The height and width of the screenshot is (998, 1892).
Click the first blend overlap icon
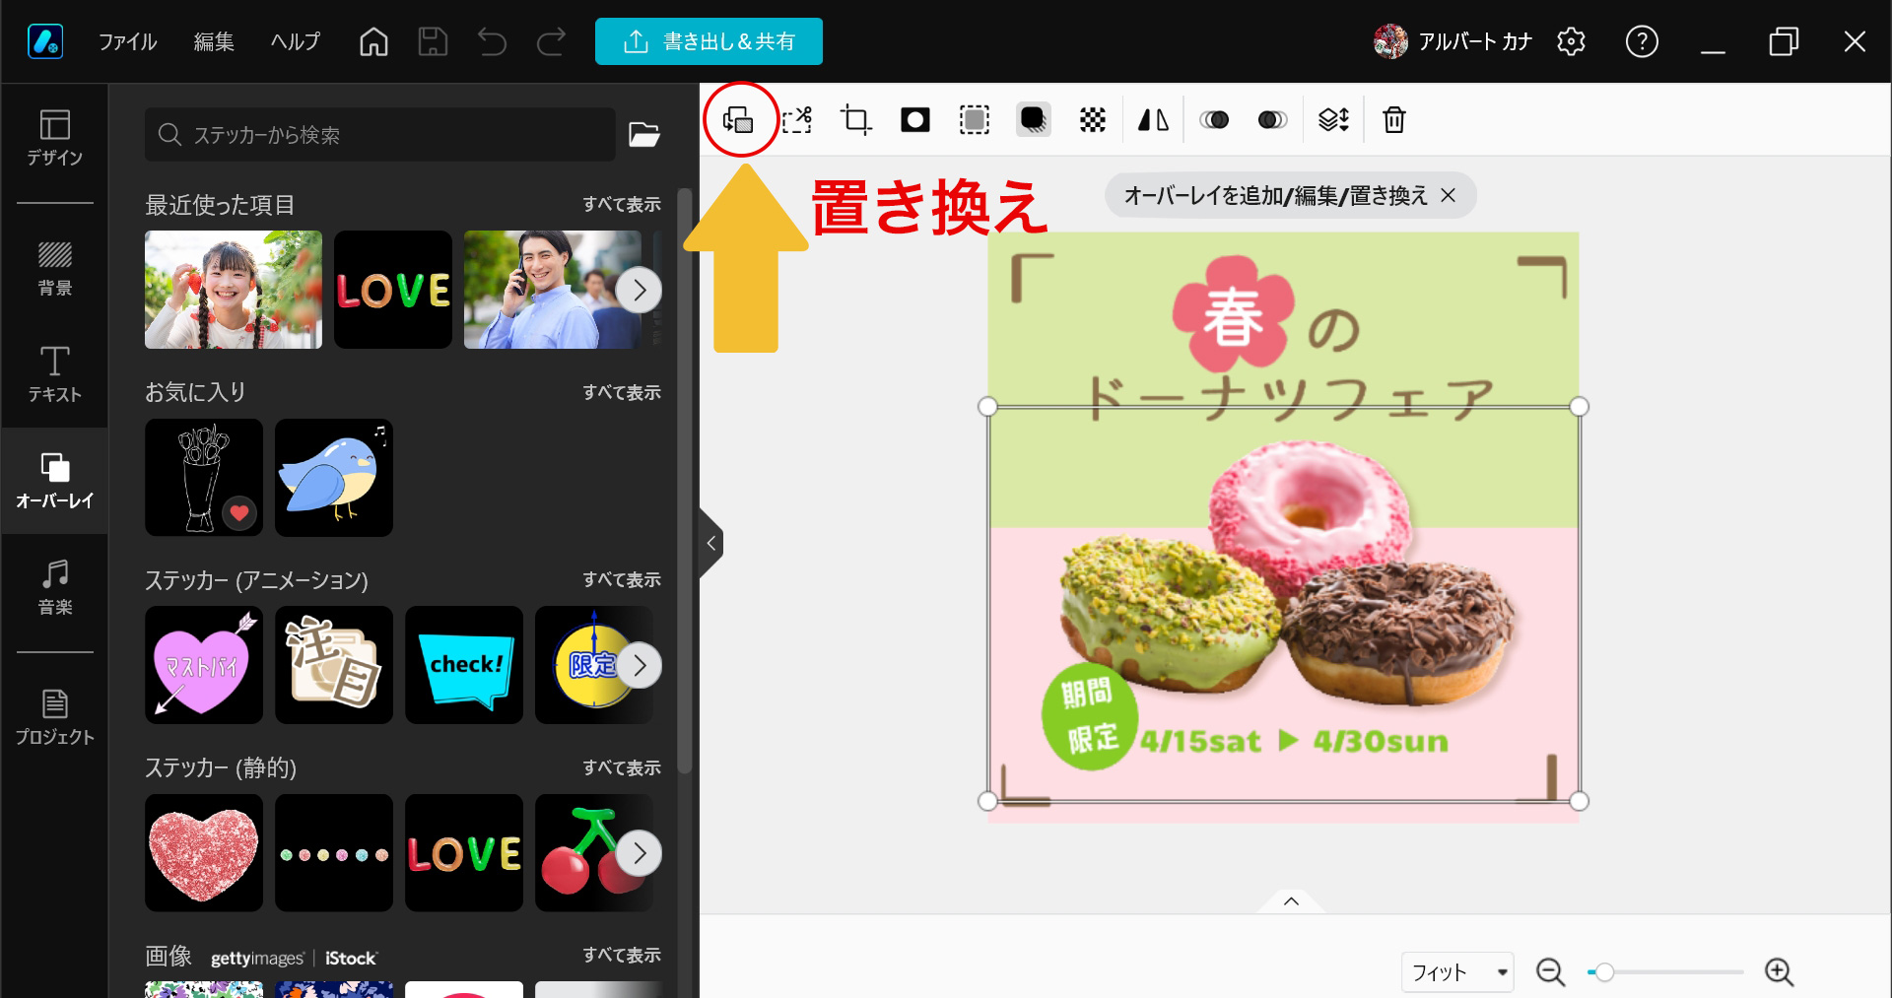point(1214,120)
